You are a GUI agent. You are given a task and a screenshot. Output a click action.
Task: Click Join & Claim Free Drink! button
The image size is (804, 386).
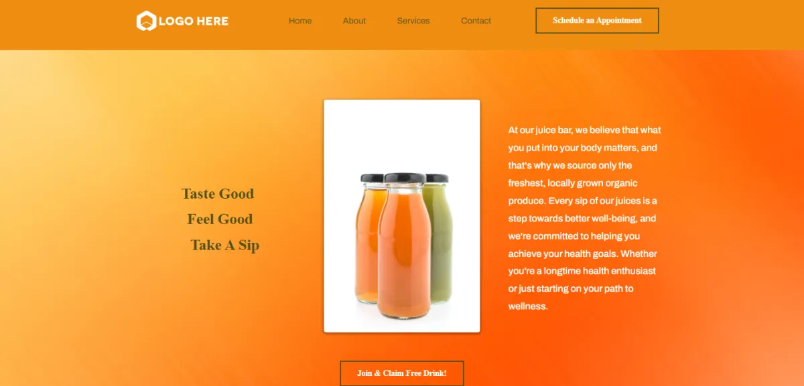(402, 373)
